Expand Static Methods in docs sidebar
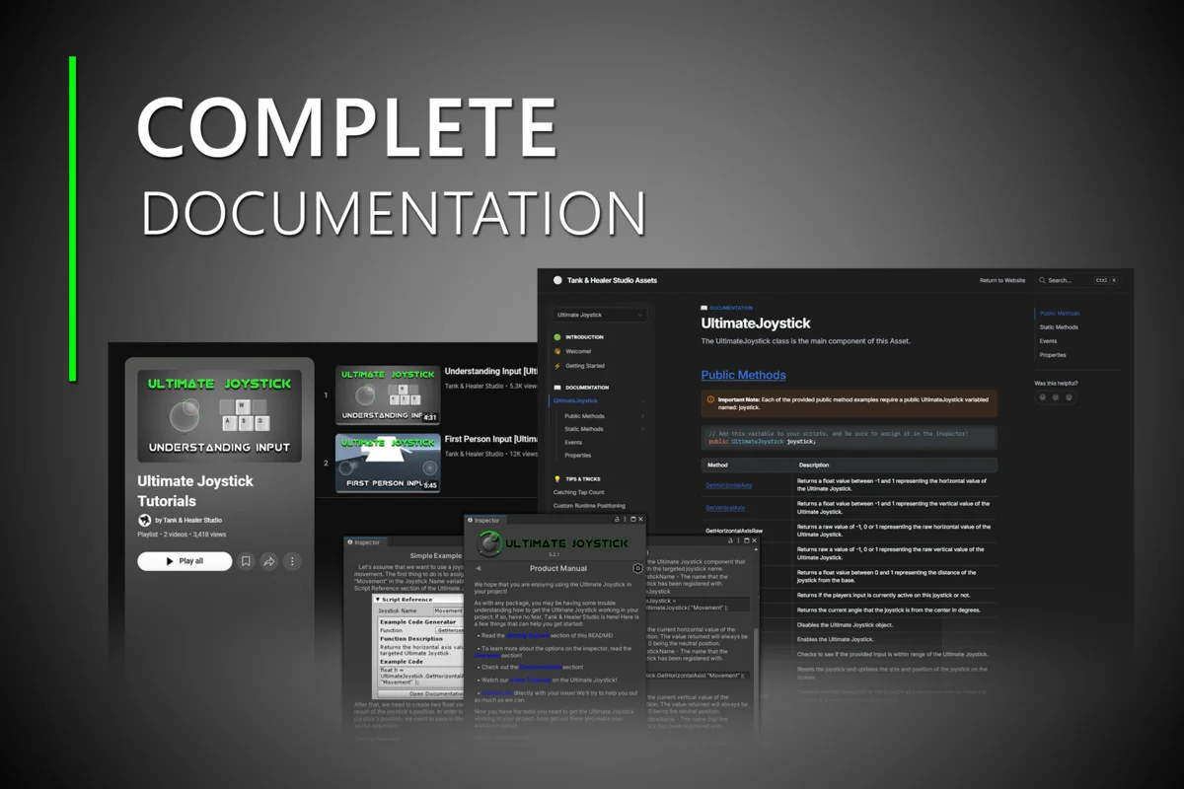Screen dimensions: 1184x789 642,429
